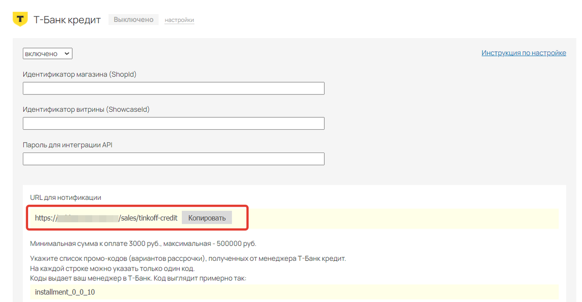This screenshot has width=582, height=302.
Task: Click the "Т-Банк кредит" heading
Action: pyautogui.click(x=67, y=20)
